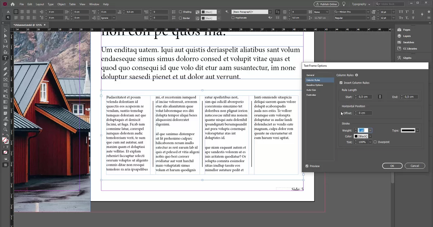Select the Hand tool
433x227 pixels.
[5, 124]
